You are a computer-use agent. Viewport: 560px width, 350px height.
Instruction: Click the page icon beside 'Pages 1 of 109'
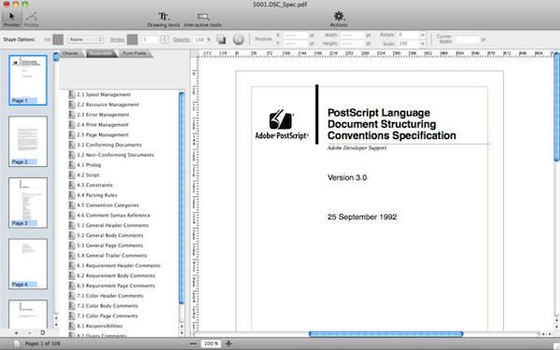[17, 343]
